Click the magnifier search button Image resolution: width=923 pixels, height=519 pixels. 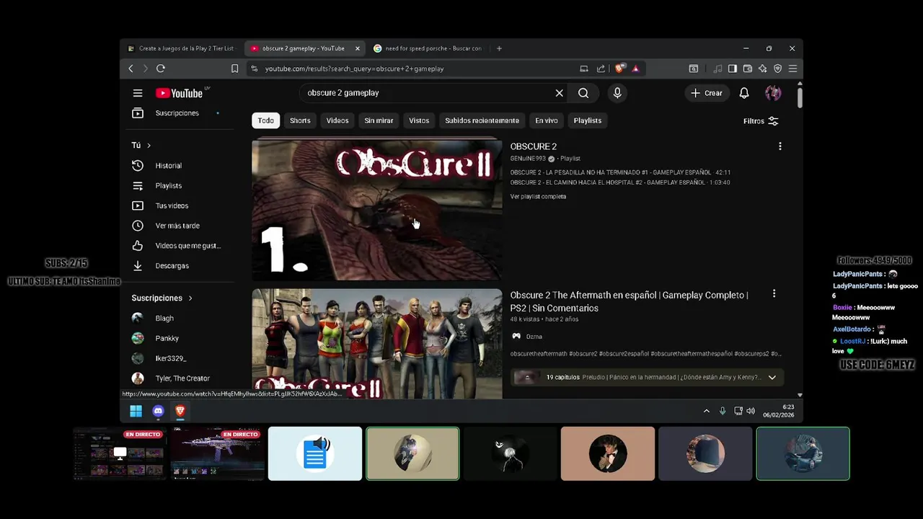click(x=583, y=93)
